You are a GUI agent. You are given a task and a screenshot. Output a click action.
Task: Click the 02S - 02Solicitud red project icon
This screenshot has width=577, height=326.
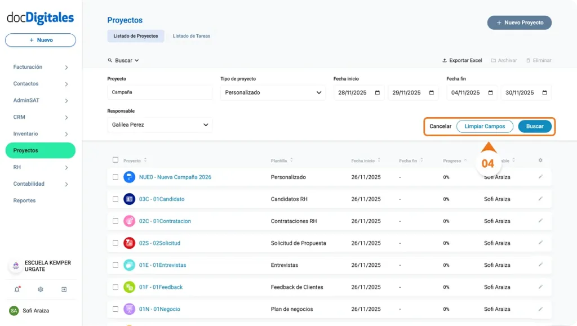[x=129, y=243]
